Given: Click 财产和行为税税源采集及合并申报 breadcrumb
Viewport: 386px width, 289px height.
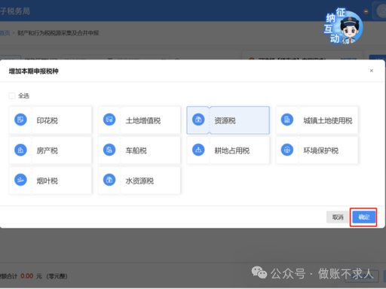Looking at the screenshot, I should (x=58, y=33).
